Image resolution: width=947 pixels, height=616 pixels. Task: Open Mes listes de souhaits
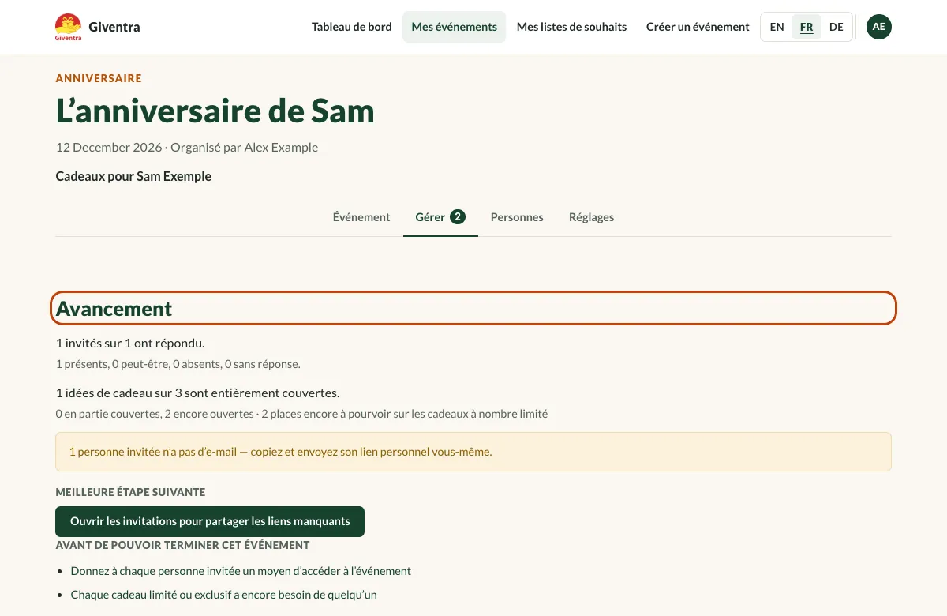571,27
